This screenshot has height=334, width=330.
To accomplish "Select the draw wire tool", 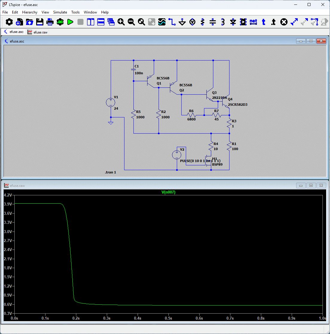I will tap(172, 22).
